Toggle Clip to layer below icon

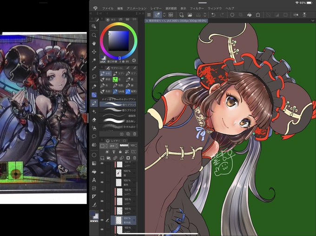[107, 152]
